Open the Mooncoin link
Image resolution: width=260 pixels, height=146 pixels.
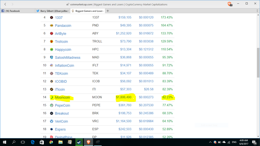click(62, 97)
